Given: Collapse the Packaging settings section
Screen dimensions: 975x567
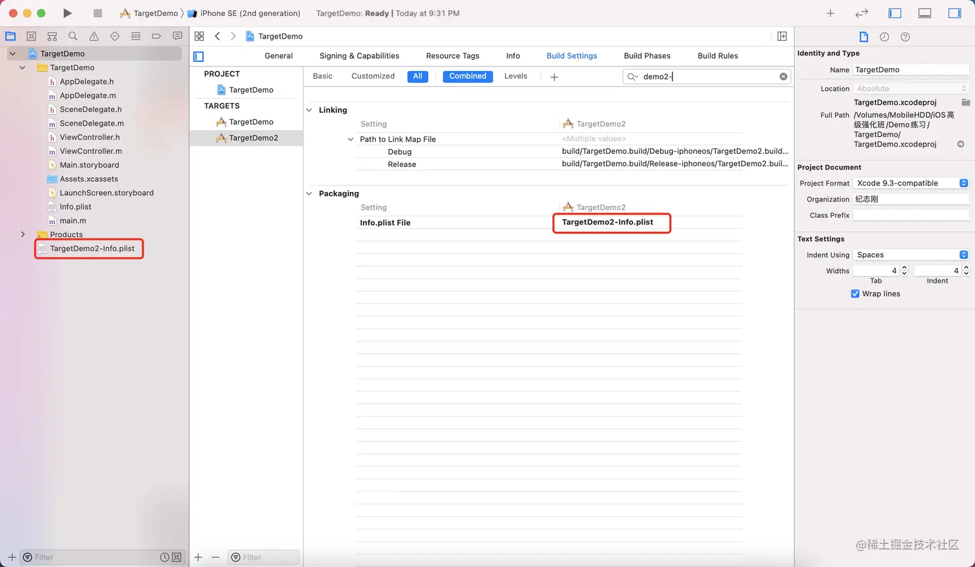Looking at the screenshot, I should (309, 193).
